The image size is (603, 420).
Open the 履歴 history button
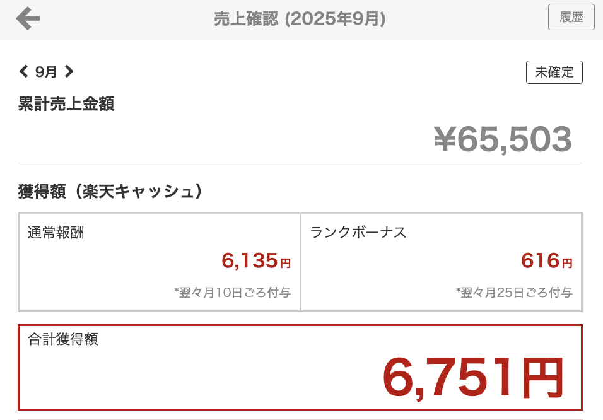571,18
